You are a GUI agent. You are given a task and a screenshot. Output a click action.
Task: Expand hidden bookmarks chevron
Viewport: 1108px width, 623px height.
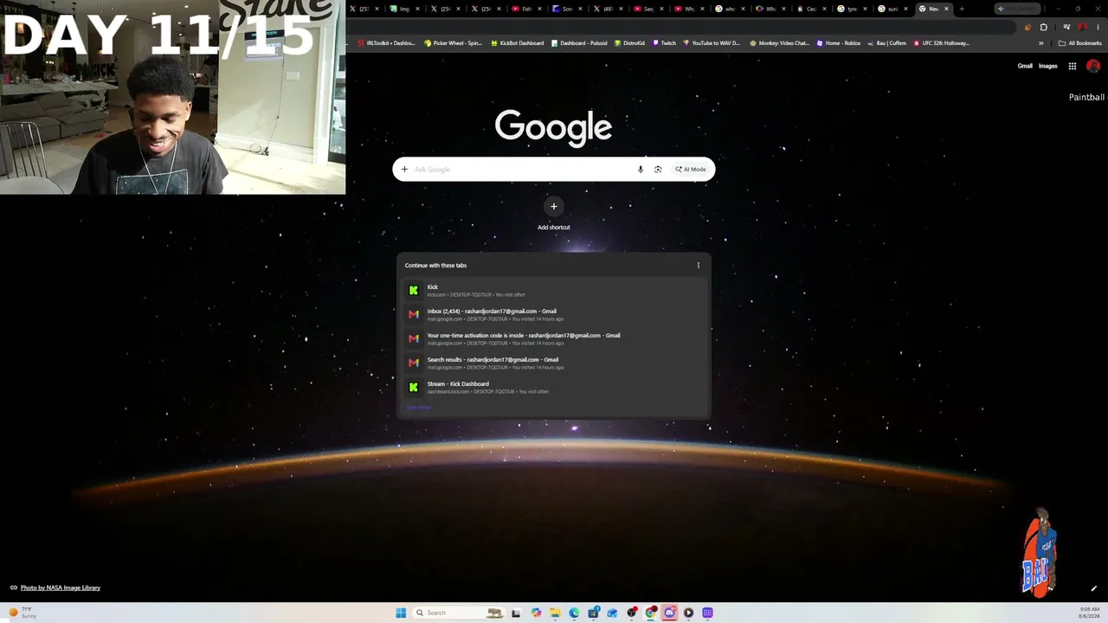click(1042, 43)
